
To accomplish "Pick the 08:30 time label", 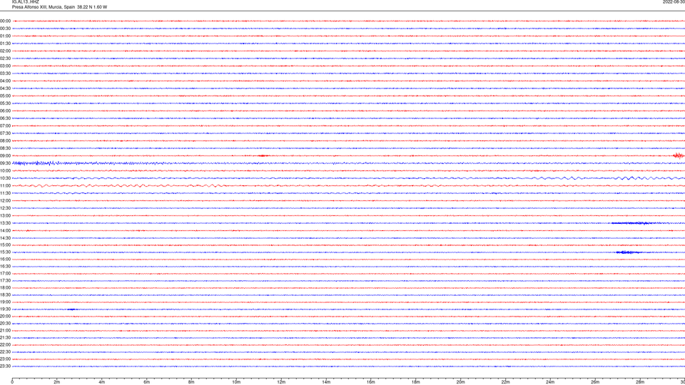I will click(x=5, y=148).
